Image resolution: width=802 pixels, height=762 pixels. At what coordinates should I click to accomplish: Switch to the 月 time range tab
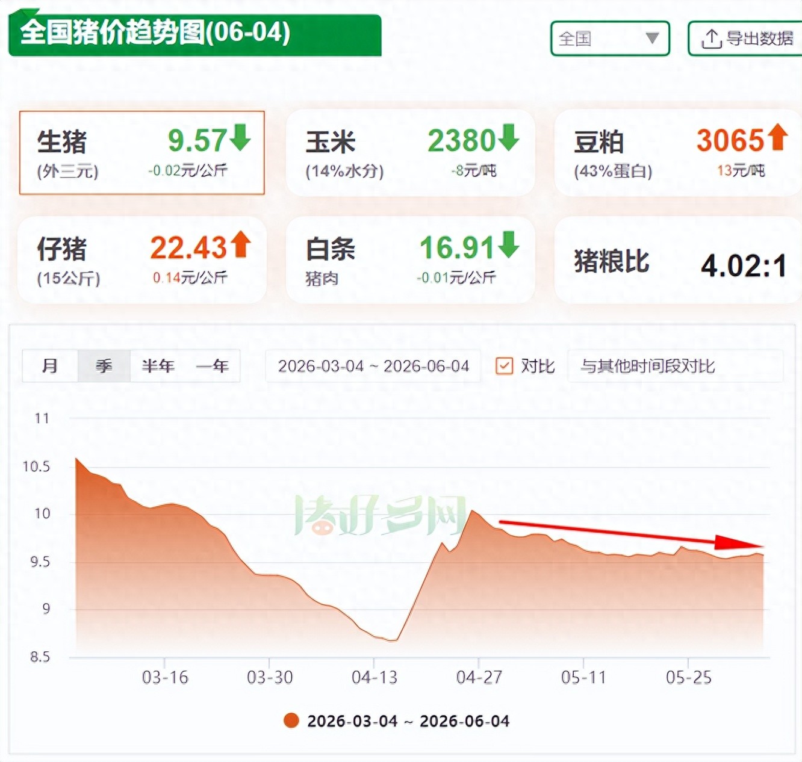click(x=50, y=366)
